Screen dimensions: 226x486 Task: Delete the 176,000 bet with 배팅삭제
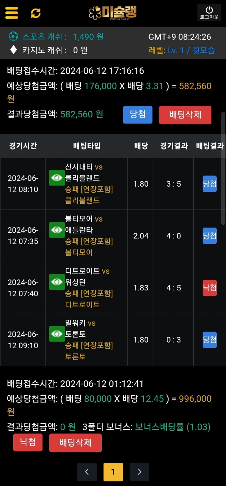[185, 115]
